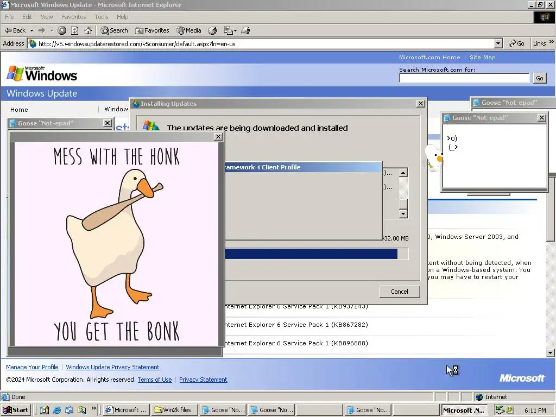
Task: Click the install progress bar
Action: (317, 254)
